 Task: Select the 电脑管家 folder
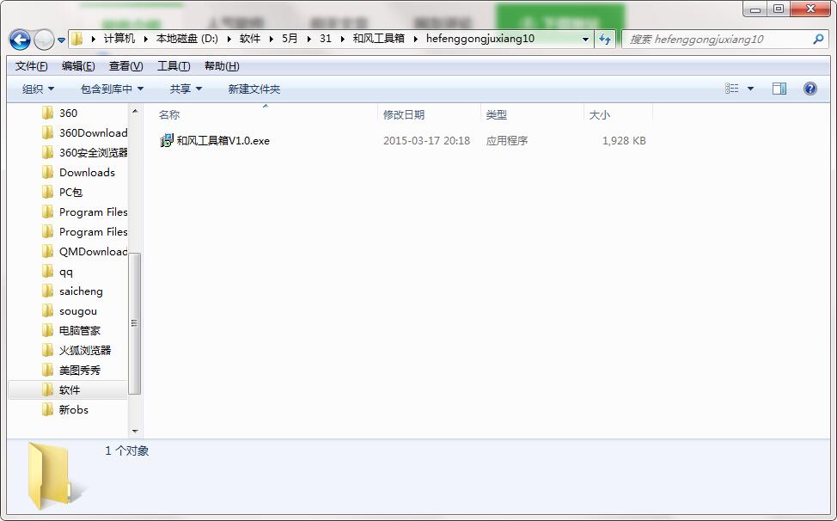tap(80, 330)
